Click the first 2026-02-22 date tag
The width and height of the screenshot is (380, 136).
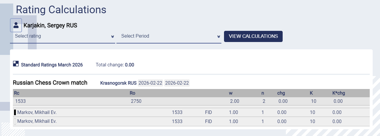click(x=150, y=83)
